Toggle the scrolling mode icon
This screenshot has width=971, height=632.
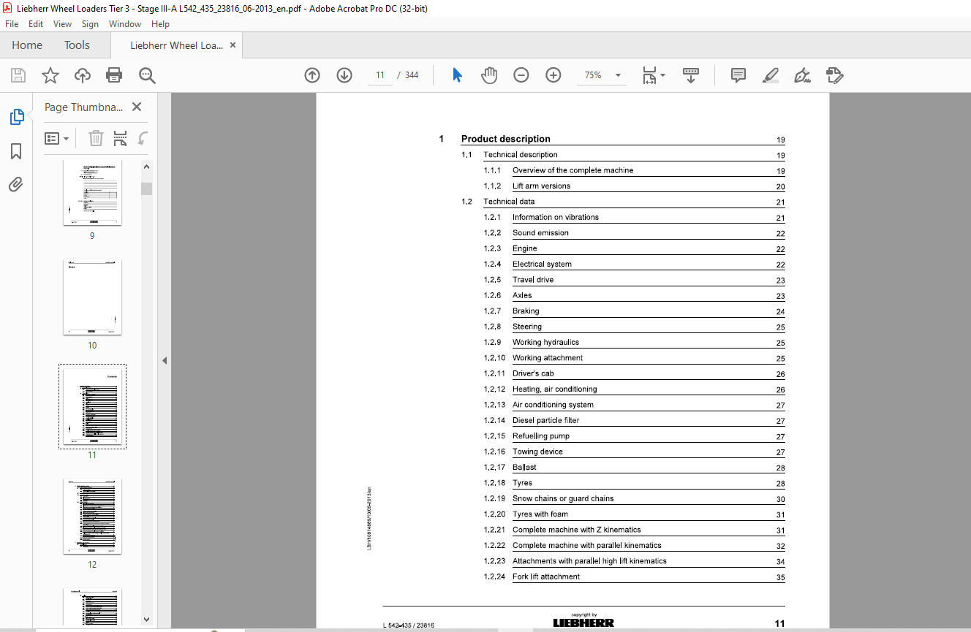691,75
